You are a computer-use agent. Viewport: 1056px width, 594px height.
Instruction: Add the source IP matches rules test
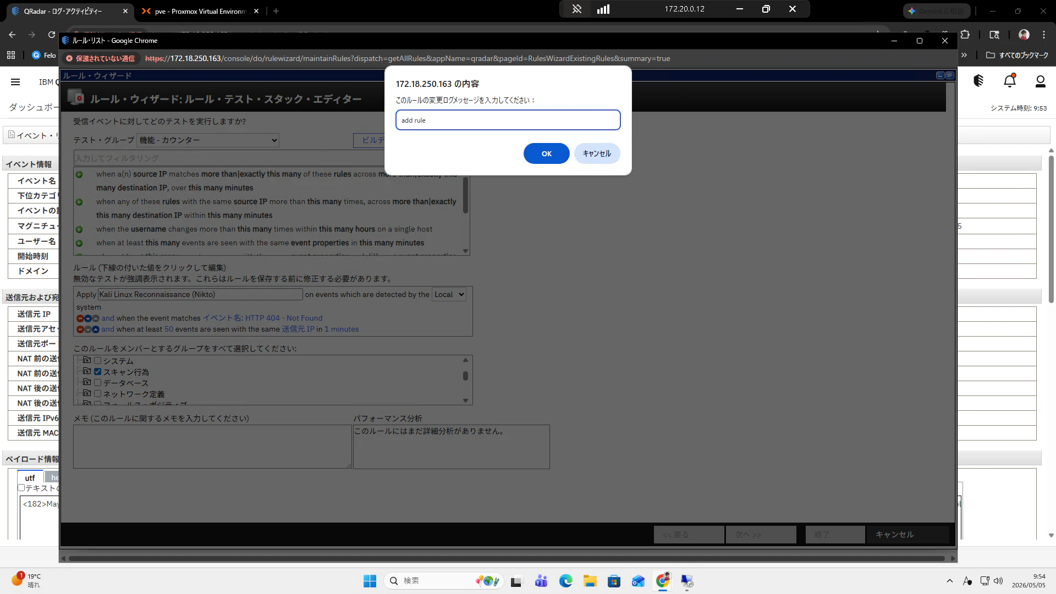tap(79, 174)
